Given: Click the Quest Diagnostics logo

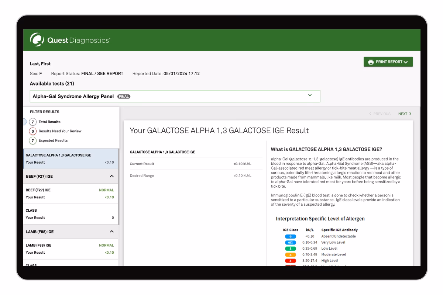Looking at the screenshot, I should coord(70,40).
